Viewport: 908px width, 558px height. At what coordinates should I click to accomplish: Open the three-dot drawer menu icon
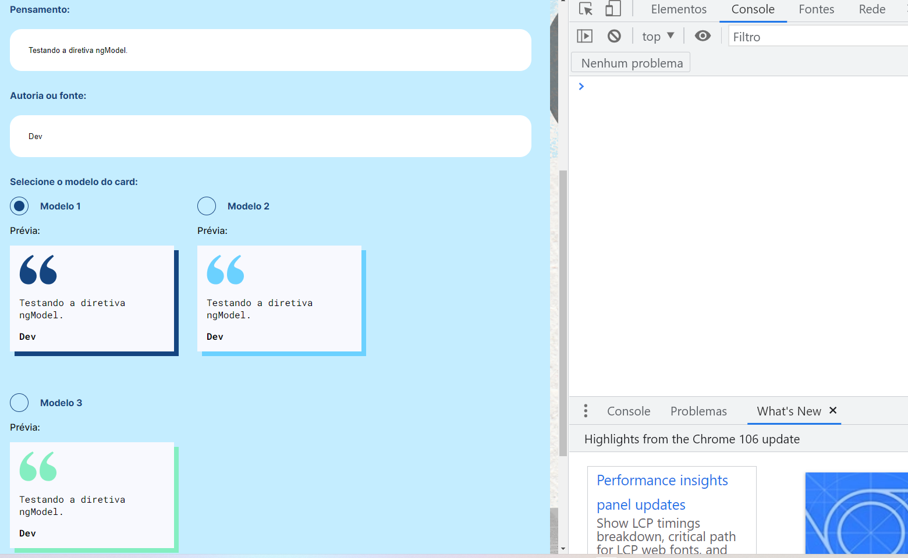pos(586,411)
